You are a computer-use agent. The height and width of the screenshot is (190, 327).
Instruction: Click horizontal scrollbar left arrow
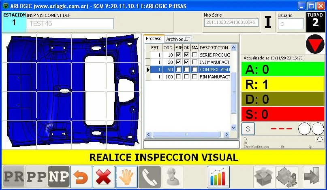coord(149,135)
